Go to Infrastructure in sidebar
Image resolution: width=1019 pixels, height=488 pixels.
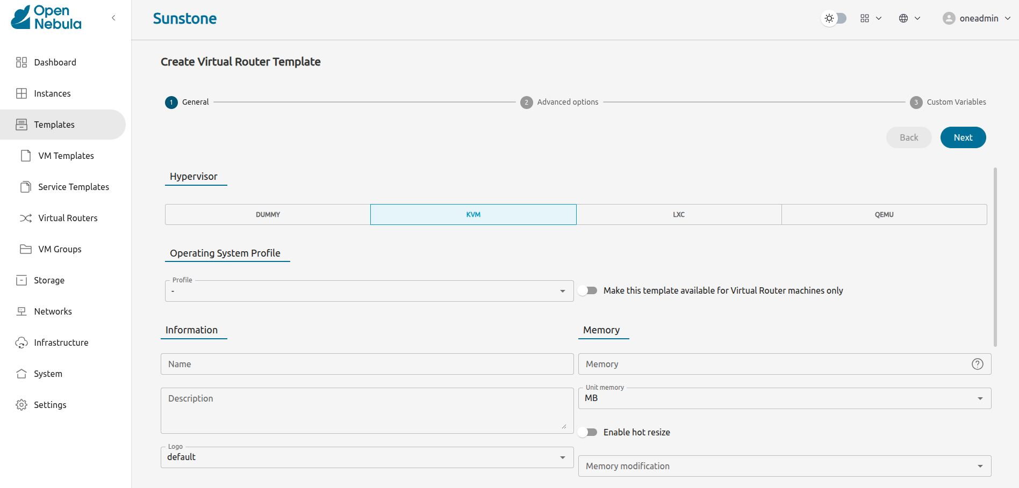[x=61, y=343]
